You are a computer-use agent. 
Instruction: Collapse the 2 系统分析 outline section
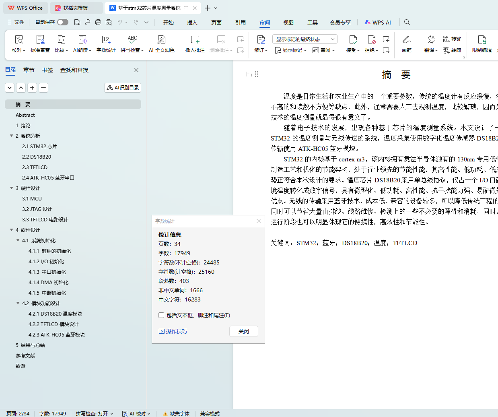[x=12, y=136]
